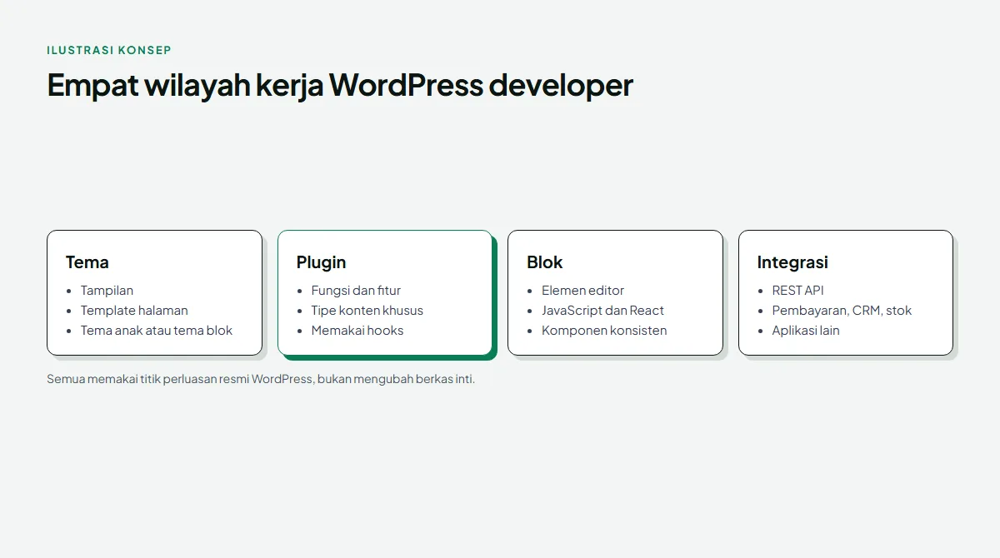The width and height of the screenshot is (1000, 558).
Task: Click the 'Template halaman' bullet
Action: click(134, 311)
